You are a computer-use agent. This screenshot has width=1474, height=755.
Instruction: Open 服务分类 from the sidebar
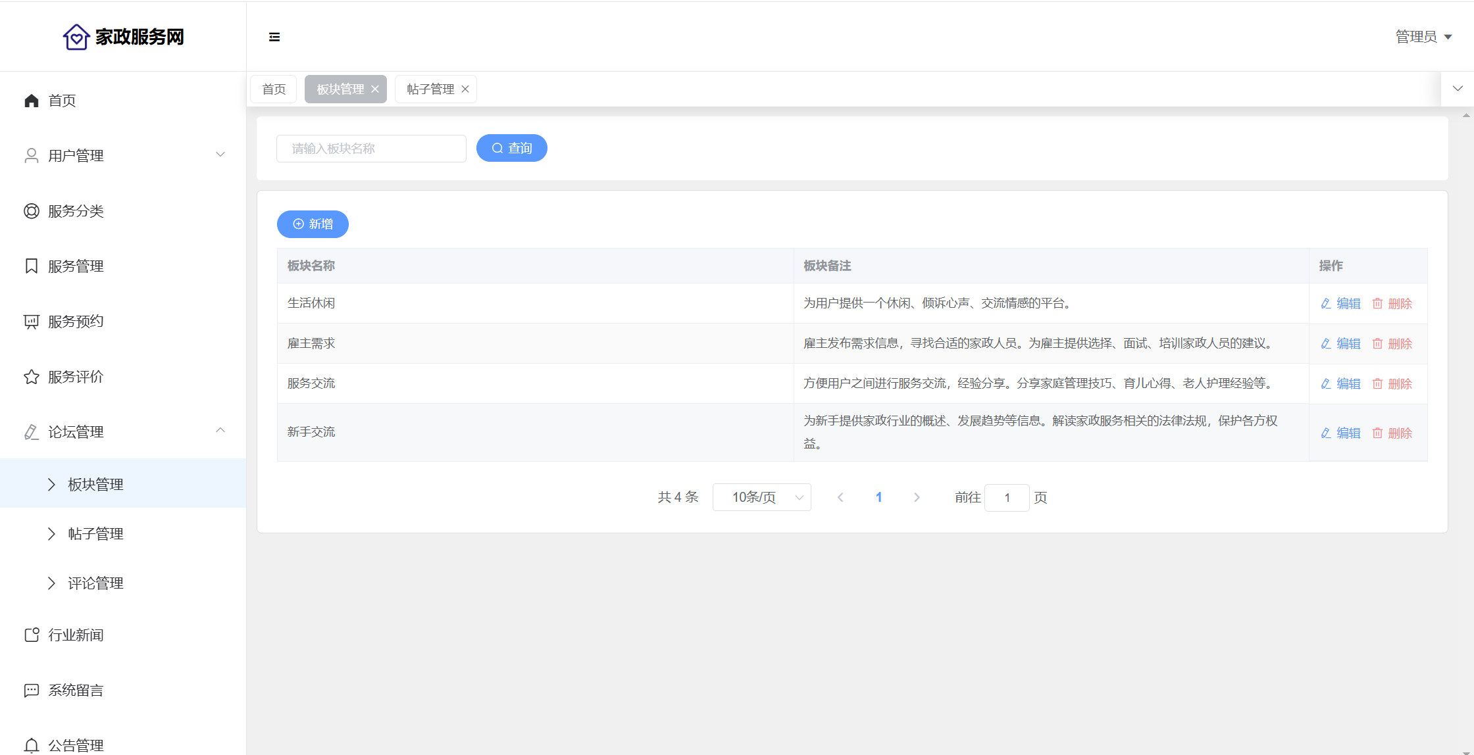click(76, 211)
